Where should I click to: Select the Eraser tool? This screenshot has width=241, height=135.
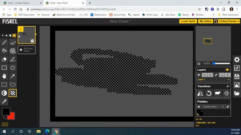click(x=4, y=59)
